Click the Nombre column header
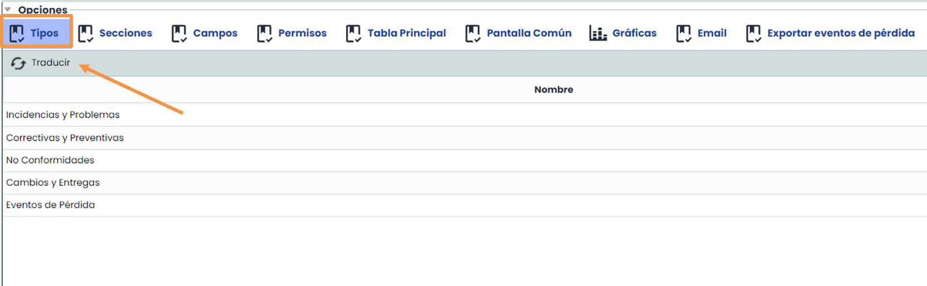 tap(553, 90)
